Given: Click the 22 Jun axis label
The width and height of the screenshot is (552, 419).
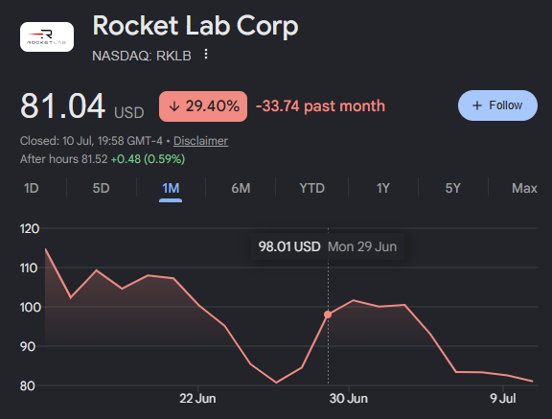Looking at the screenshot, I should pyautogui.click(x=197, y=399).
